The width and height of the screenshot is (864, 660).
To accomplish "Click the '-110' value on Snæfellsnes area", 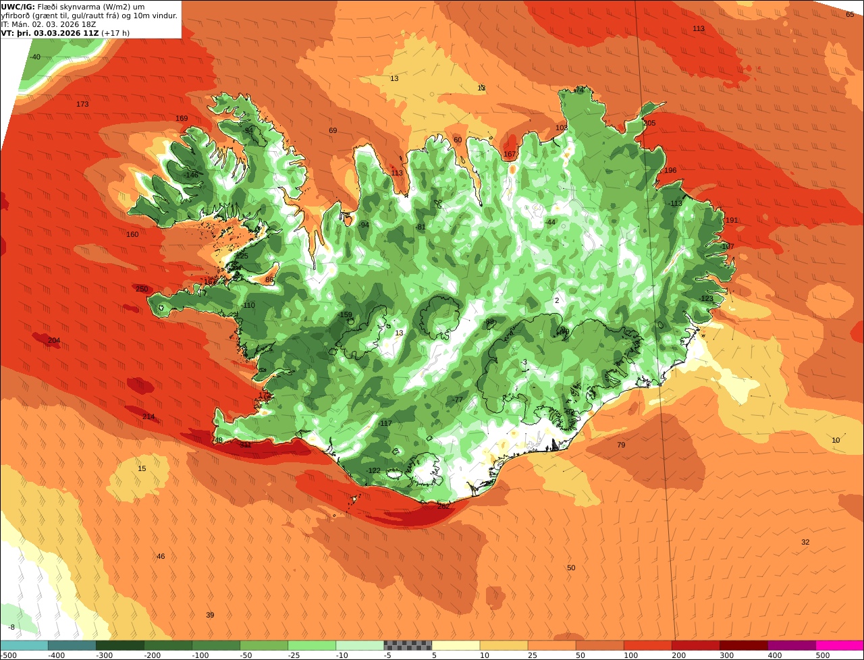I will 248,305.
